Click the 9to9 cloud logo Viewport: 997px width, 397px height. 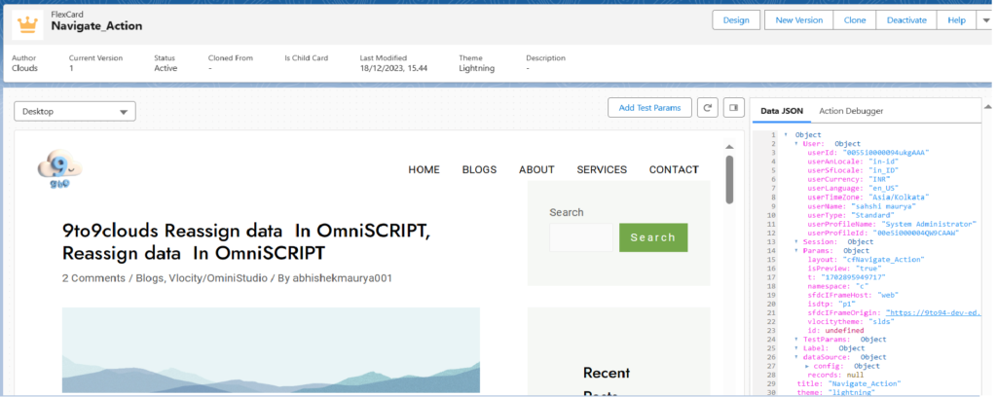[59, 168]
